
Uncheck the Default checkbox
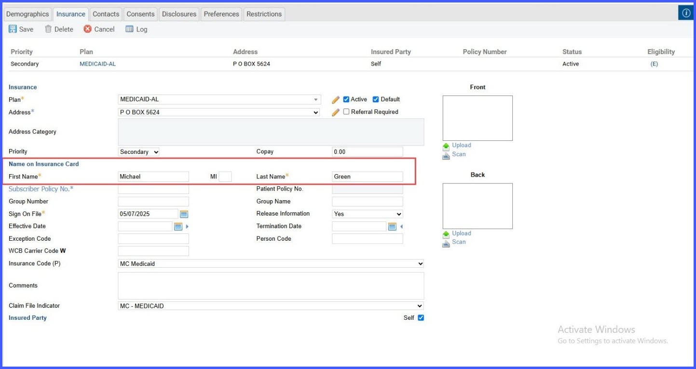tap(376, 99)
